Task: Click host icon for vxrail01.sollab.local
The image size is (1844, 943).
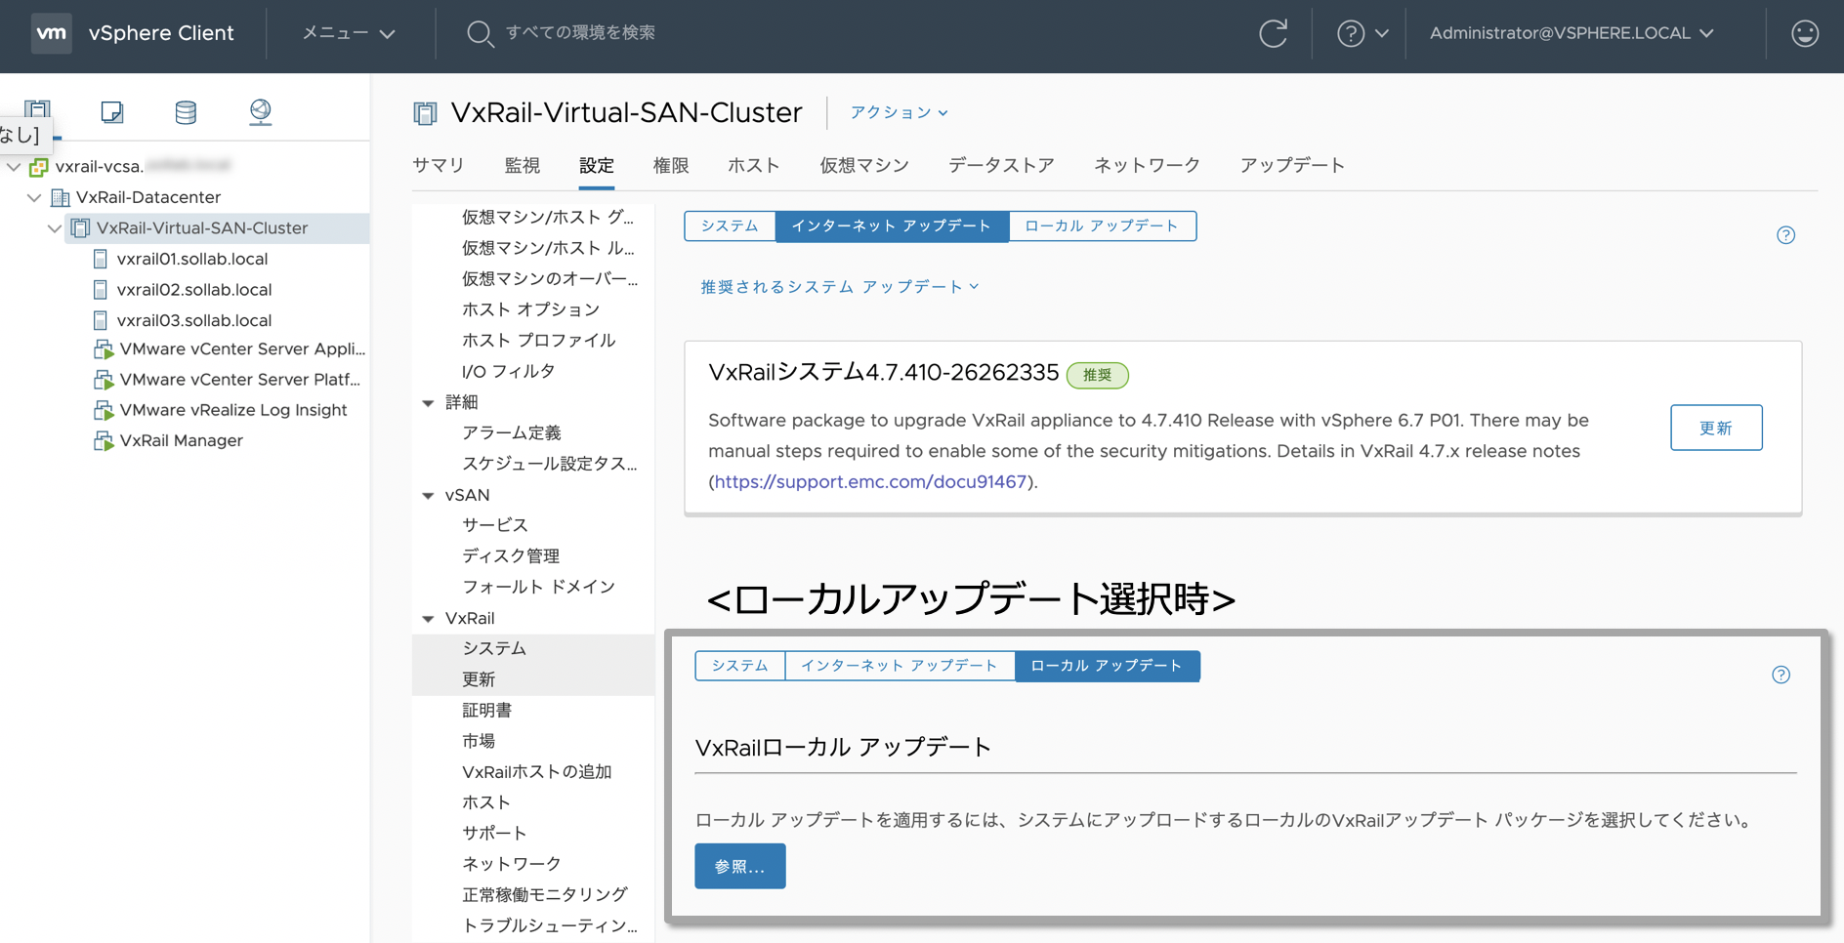Action: (100, 259)
